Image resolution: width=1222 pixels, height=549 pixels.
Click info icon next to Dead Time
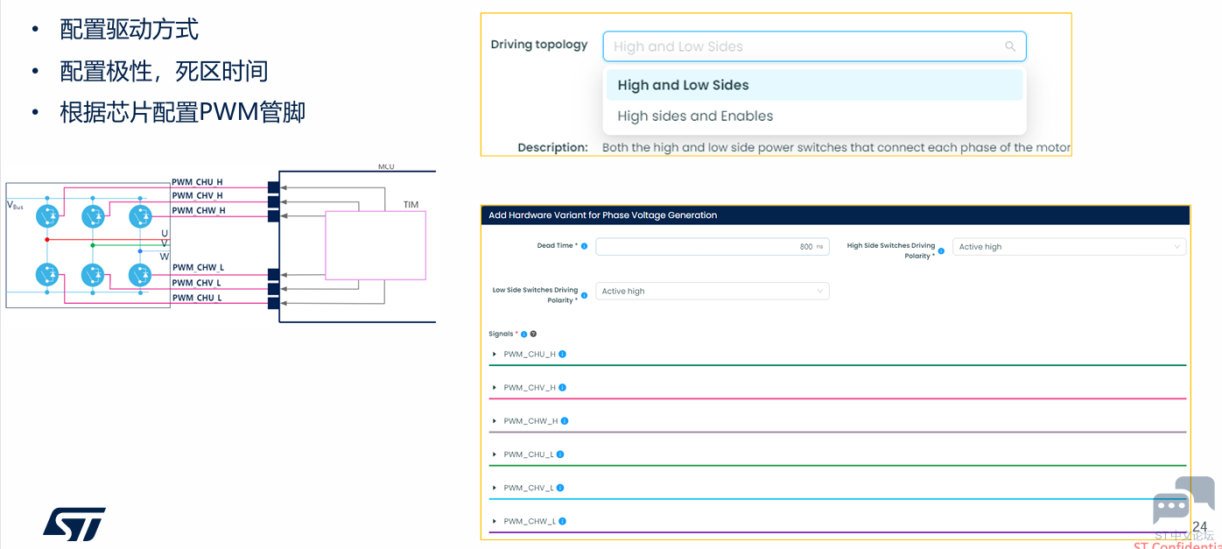point(584,246)
